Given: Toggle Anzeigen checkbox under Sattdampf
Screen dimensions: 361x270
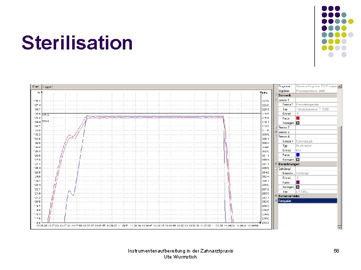Looking at the screenshot, I should 298,187.
